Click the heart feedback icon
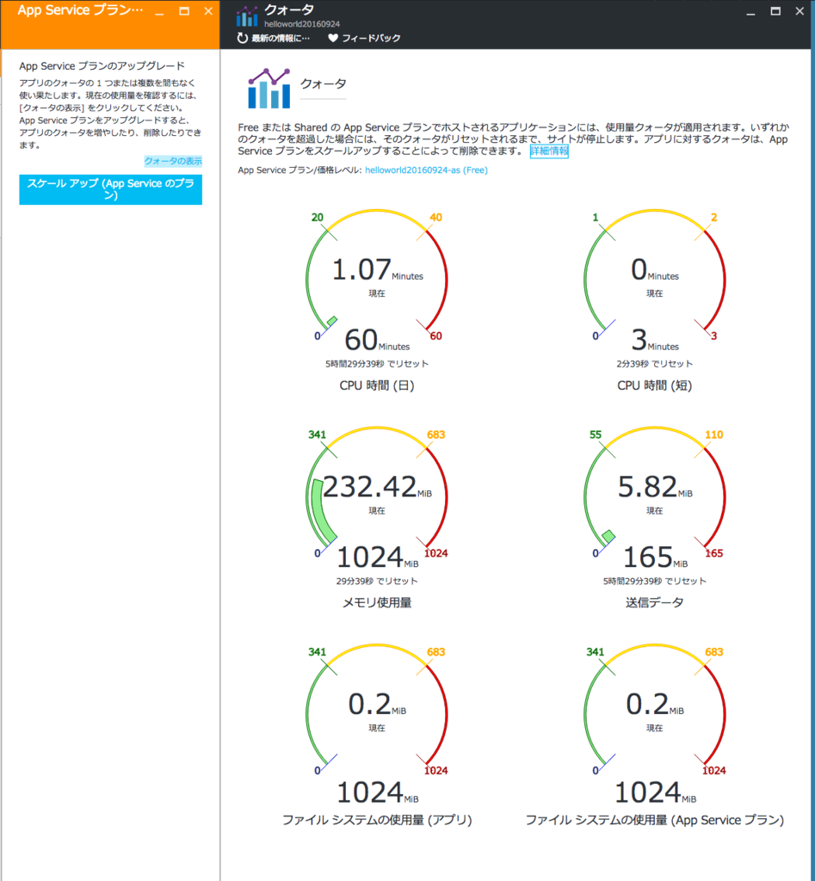This screenshot has width=815, height=881. point(333,38)
